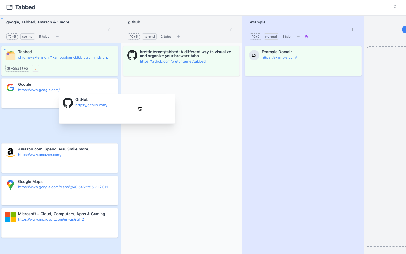Click the Amazon favicon
This screenshot has width=406, height=254.
pyautogui.click(x=10, y=152)
